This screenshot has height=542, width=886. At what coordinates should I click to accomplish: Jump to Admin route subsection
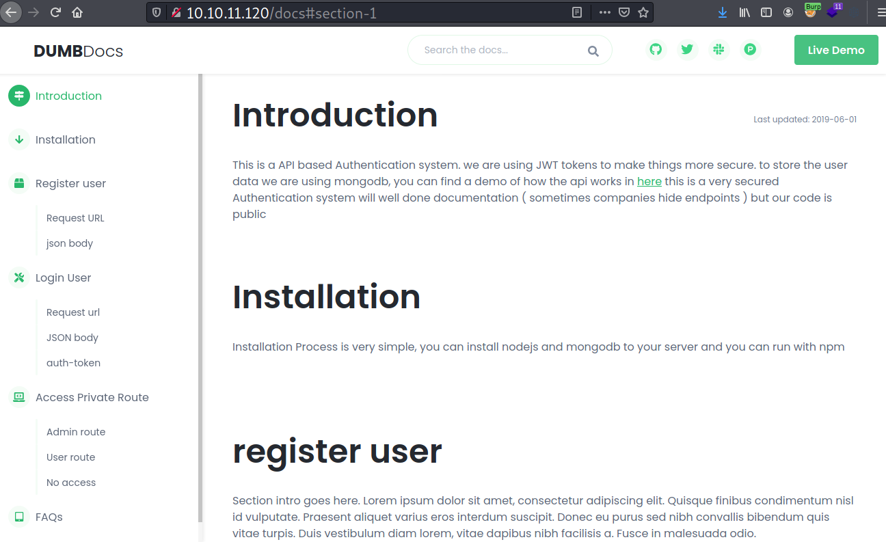[76, 432]
